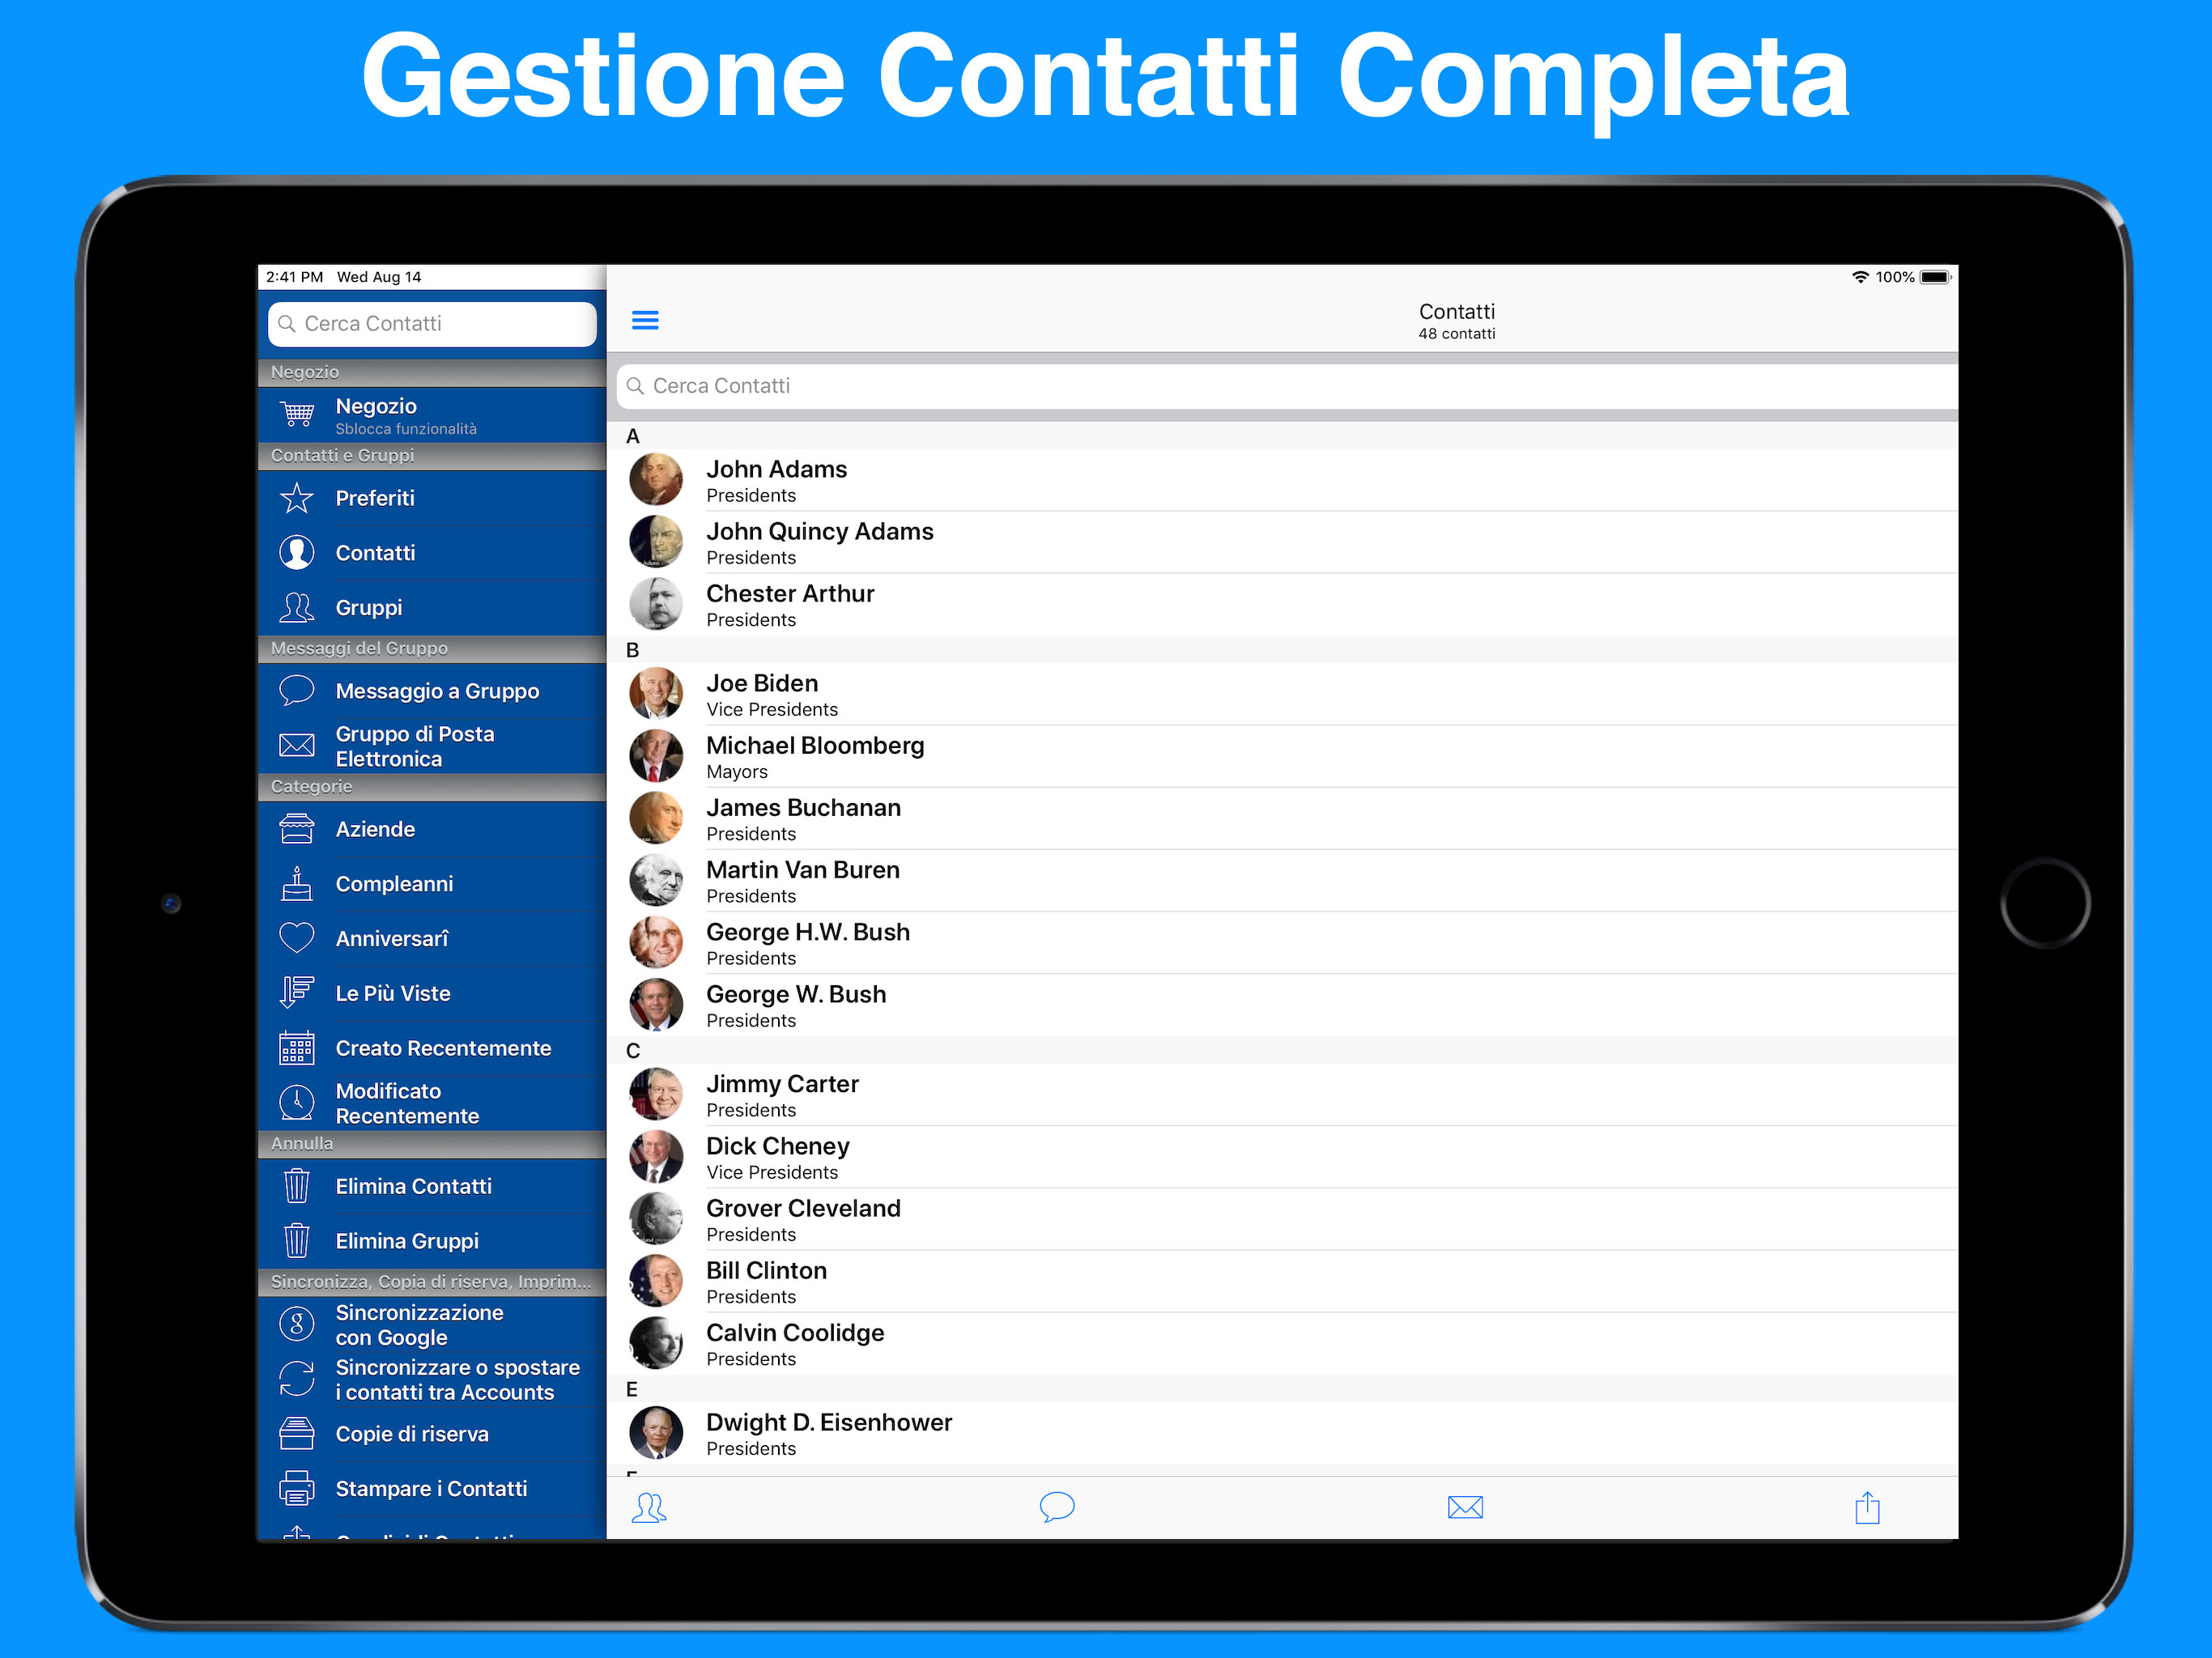The image size is (2212, 1658).
Task: Tap the Contatti 48 contatti title
Action: 1456,321
